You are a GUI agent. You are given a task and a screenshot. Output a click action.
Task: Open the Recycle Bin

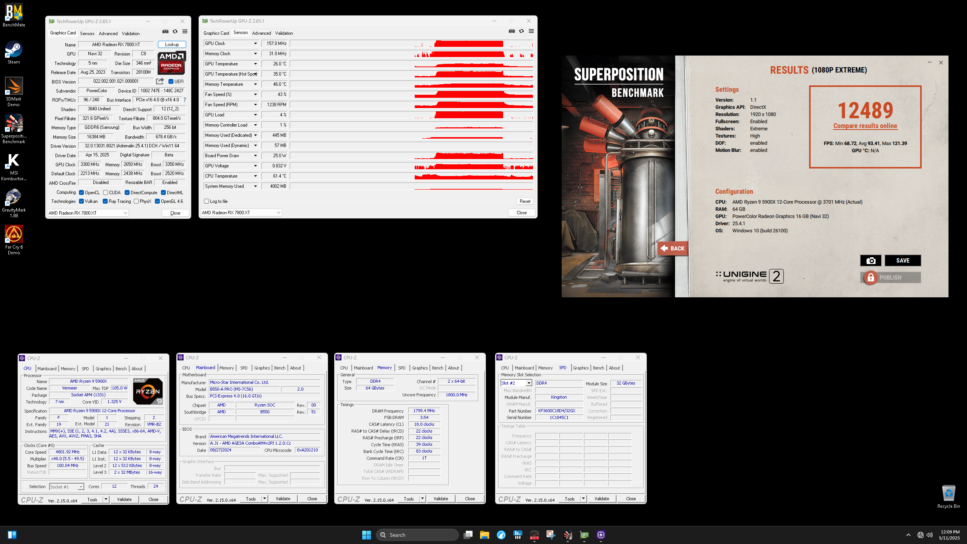click(948, 497)
